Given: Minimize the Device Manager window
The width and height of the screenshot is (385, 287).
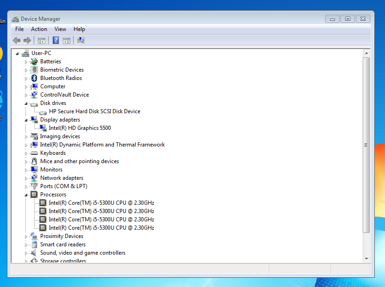Looking at the screenshot, I should 332,19.
